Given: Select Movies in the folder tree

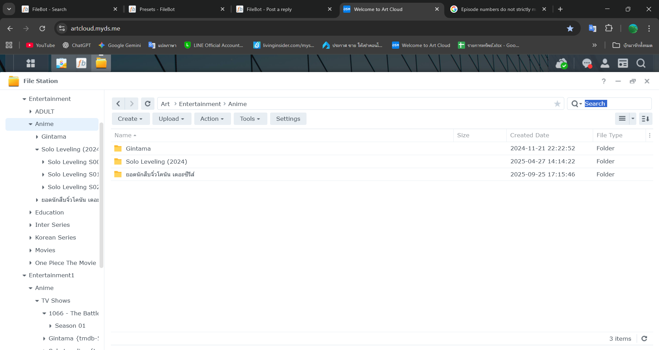Looking at the screenshot, I should click(x=45, y=250).
